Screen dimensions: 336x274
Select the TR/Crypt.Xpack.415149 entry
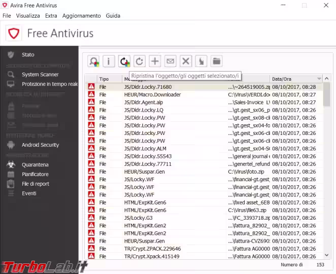[x=204, y=256]
